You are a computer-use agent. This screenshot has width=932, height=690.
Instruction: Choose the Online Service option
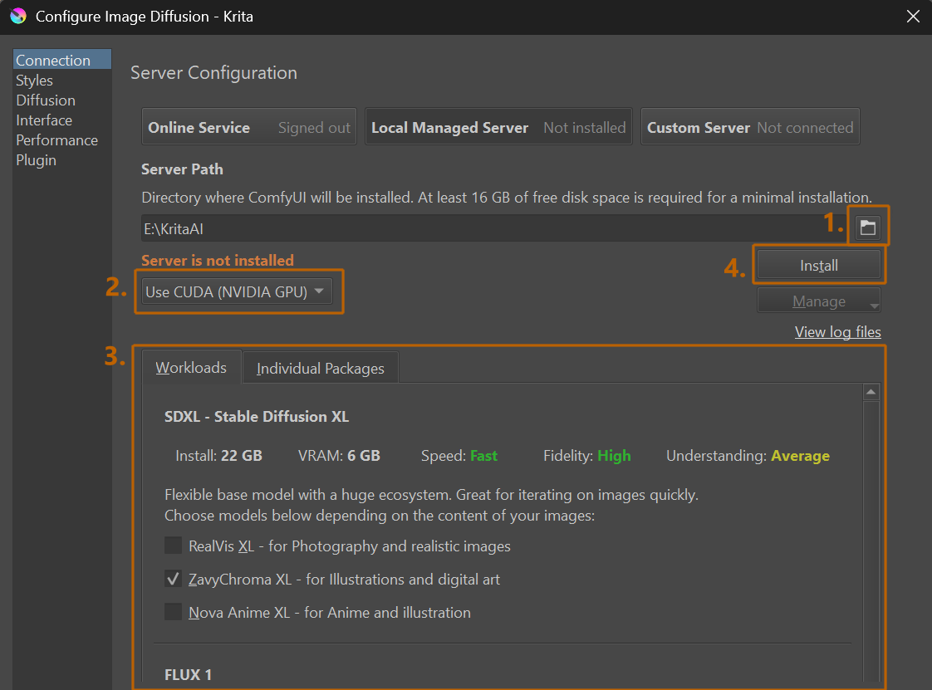[x=249, y=127]
